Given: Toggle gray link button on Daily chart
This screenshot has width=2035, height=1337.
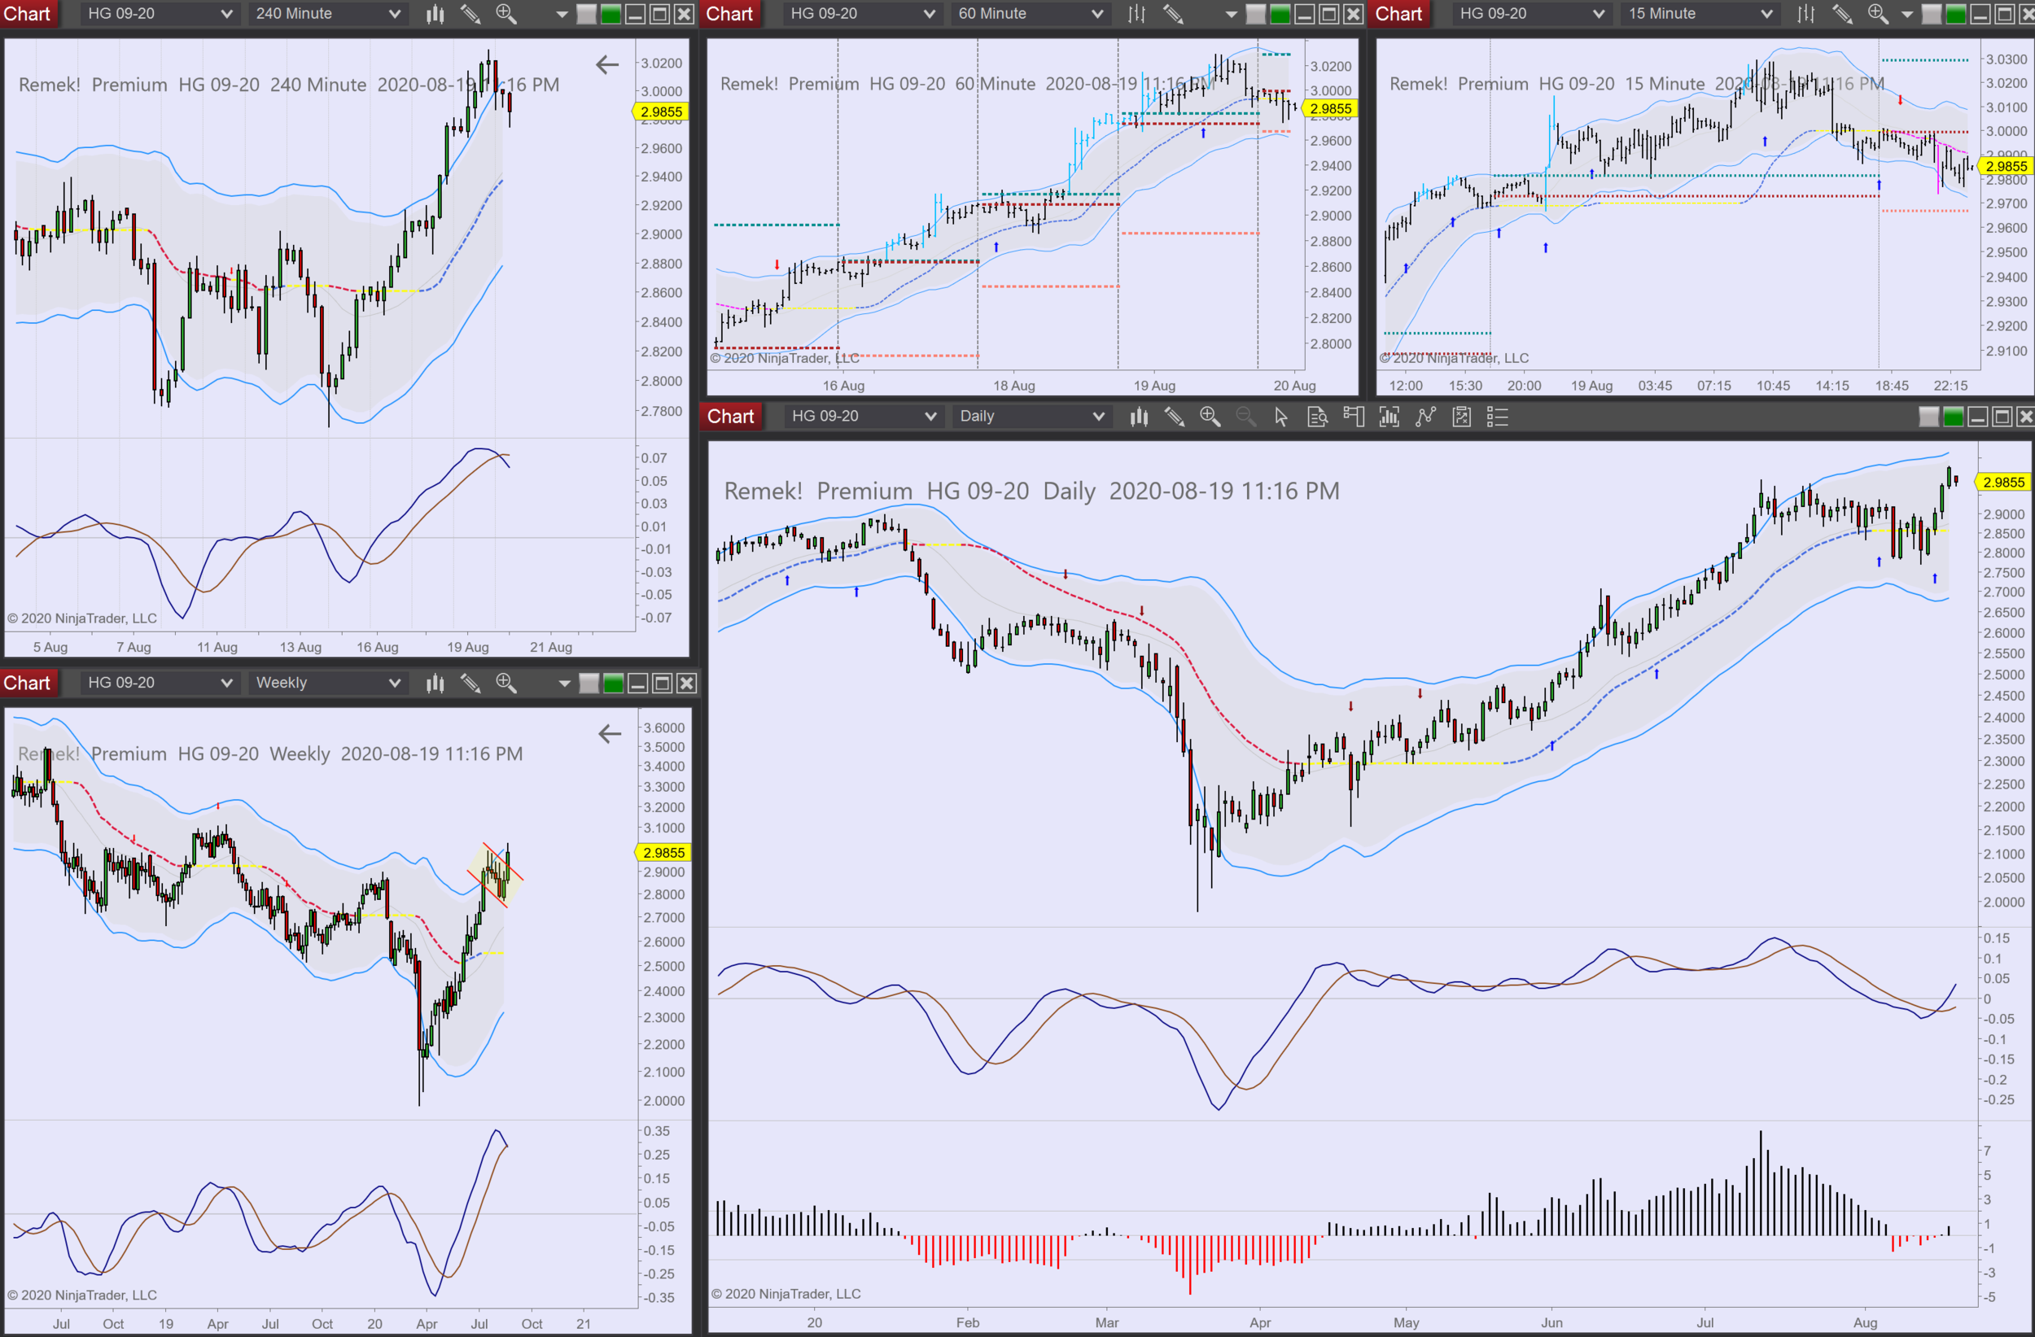Looking at the screenshot, I should [x=1929, y=417].
